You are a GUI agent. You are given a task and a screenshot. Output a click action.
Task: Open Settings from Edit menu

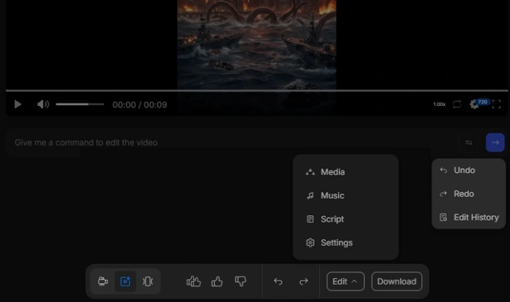(x=346, y=242)
